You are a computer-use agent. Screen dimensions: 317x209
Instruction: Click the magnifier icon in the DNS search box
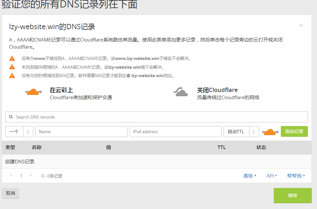coord(11,117)
